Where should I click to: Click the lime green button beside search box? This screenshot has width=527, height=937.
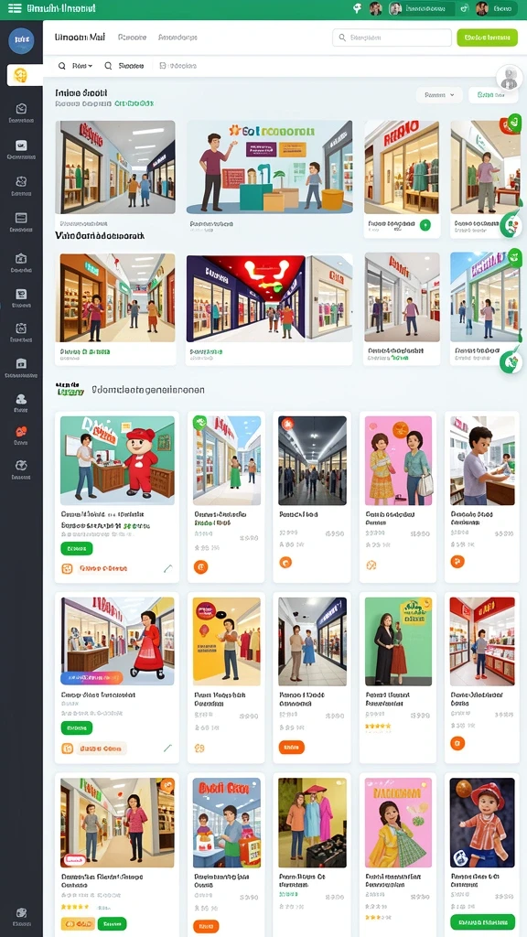tap(487, 38)
